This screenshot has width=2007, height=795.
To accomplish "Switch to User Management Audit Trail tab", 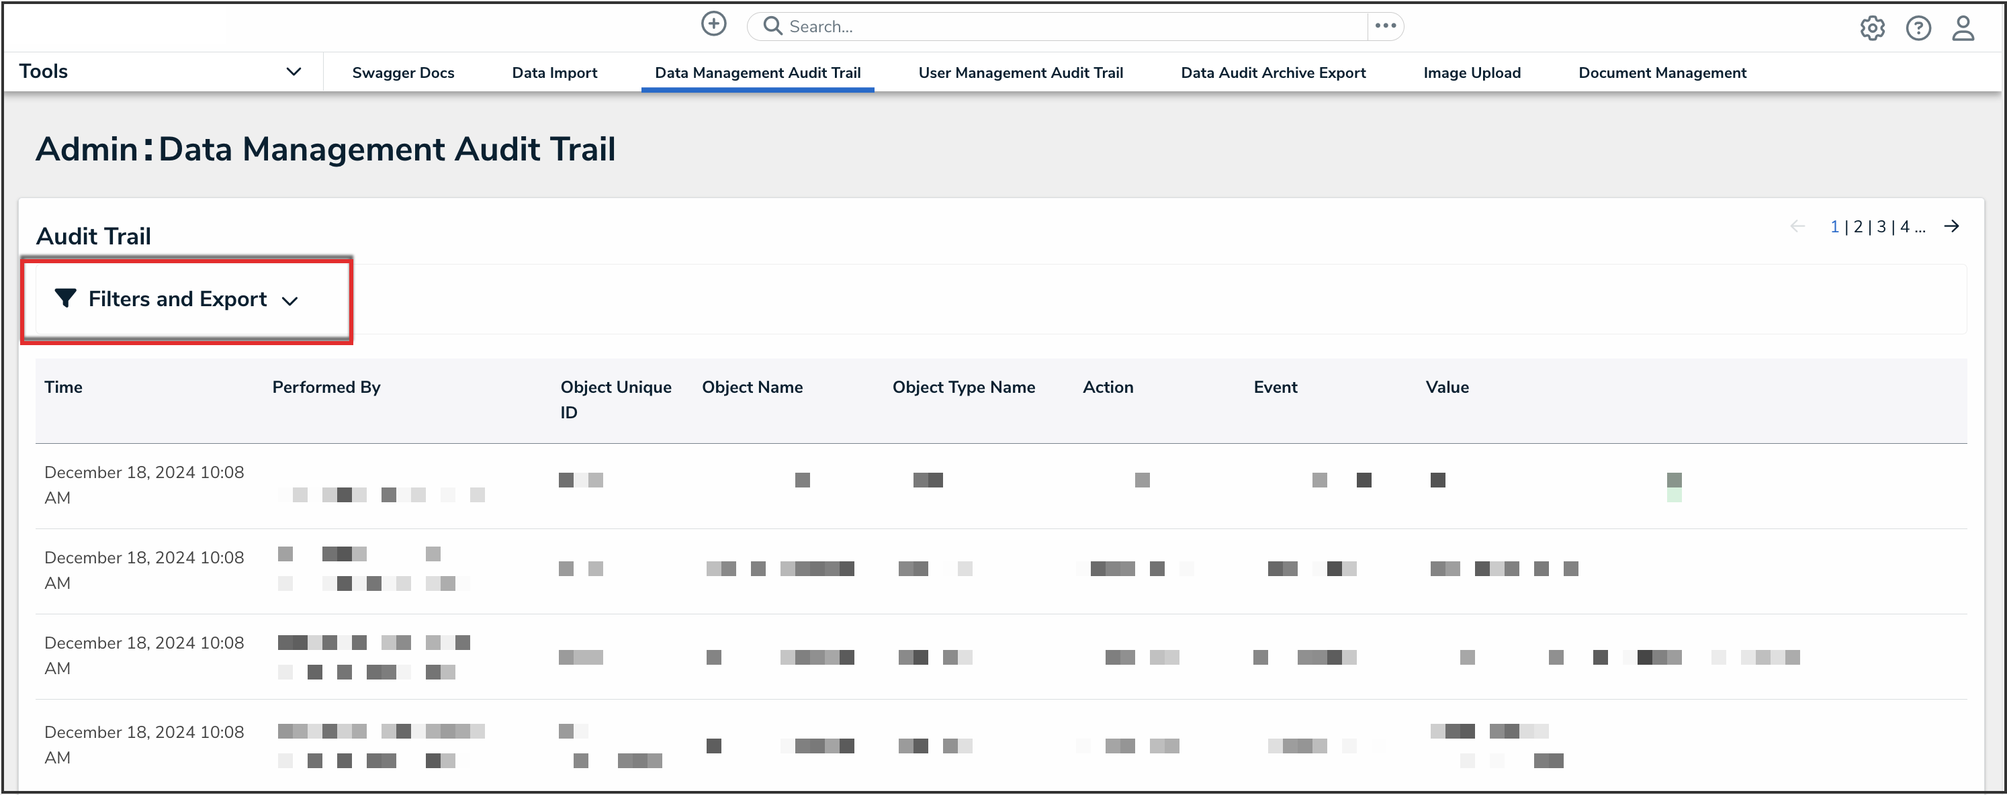I will [x=1020, y=73].
